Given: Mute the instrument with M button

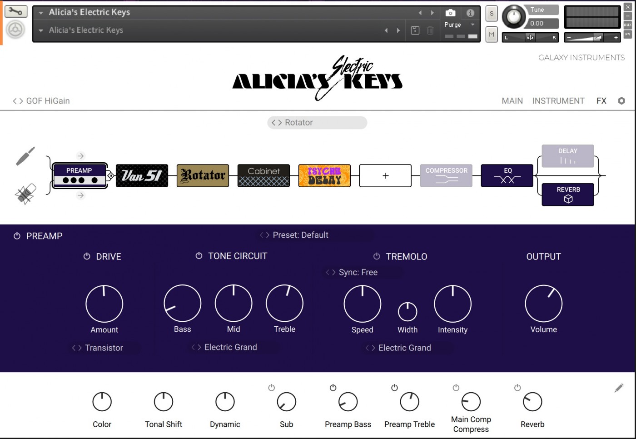Looking at the screenshot, I should (492, 35).
